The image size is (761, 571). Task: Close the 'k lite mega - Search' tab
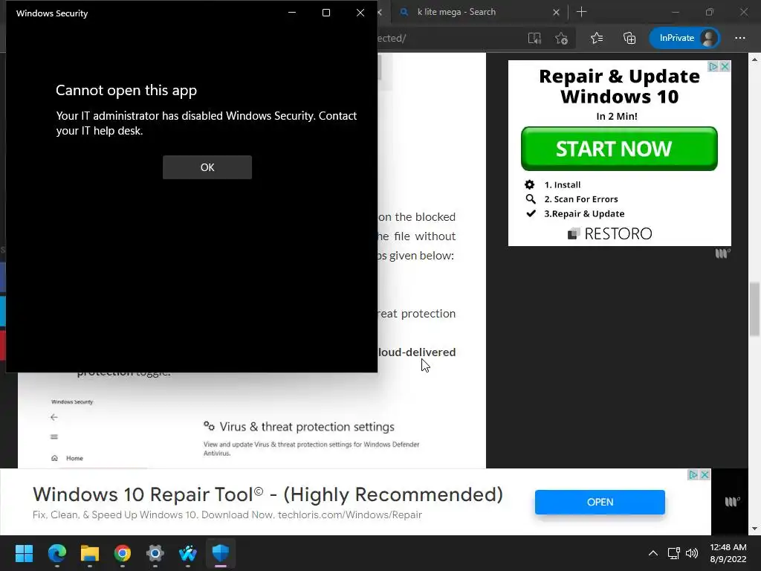click(x=556, y=12)
